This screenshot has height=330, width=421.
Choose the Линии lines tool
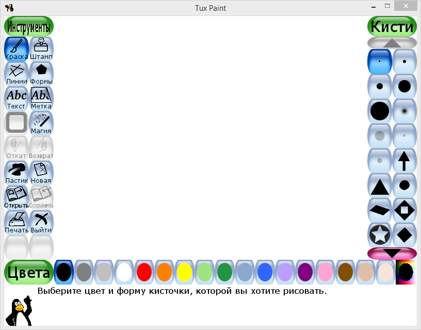pos(17,74)
